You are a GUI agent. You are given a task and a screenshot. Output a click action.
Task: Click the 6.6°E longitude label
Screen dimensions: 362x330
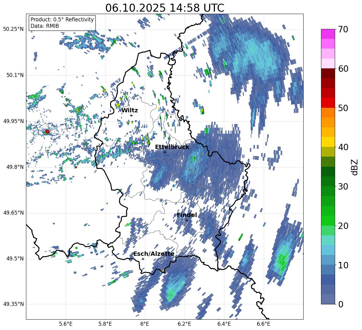(264, 324)
